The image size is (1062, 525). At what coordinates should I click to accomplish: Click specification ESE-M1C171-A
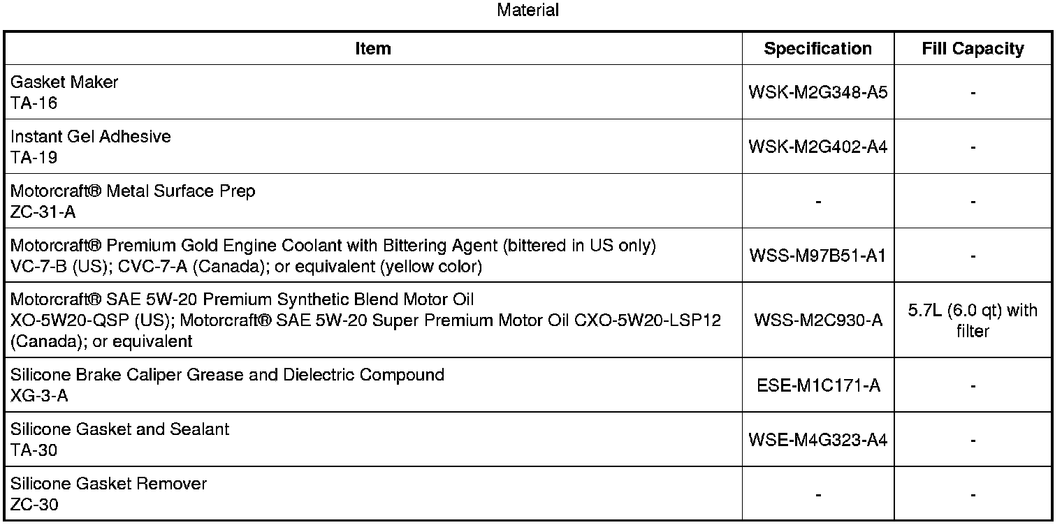(817, 385)
